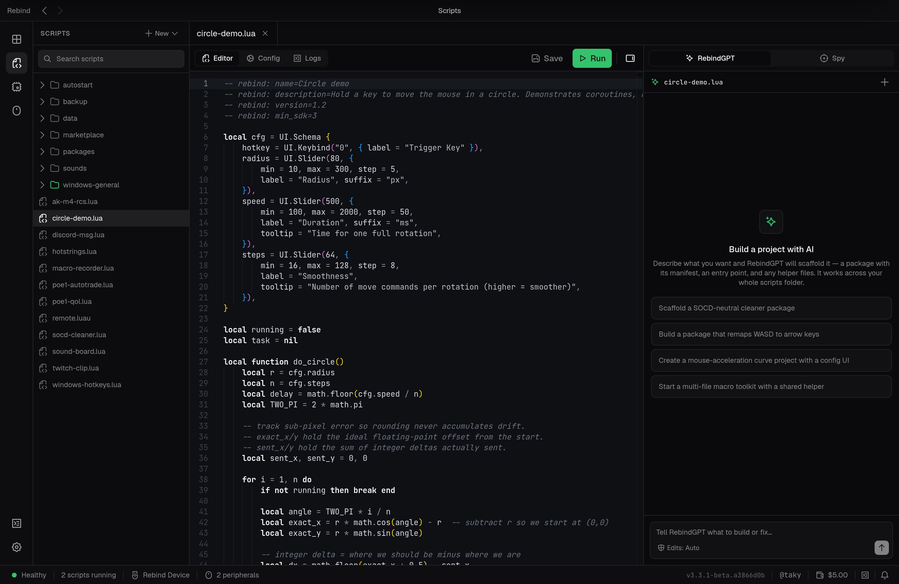The width and height of the screenshot is (899, 584).
Task: Open twitch-clip.lua script file
Action: (111, 368)
